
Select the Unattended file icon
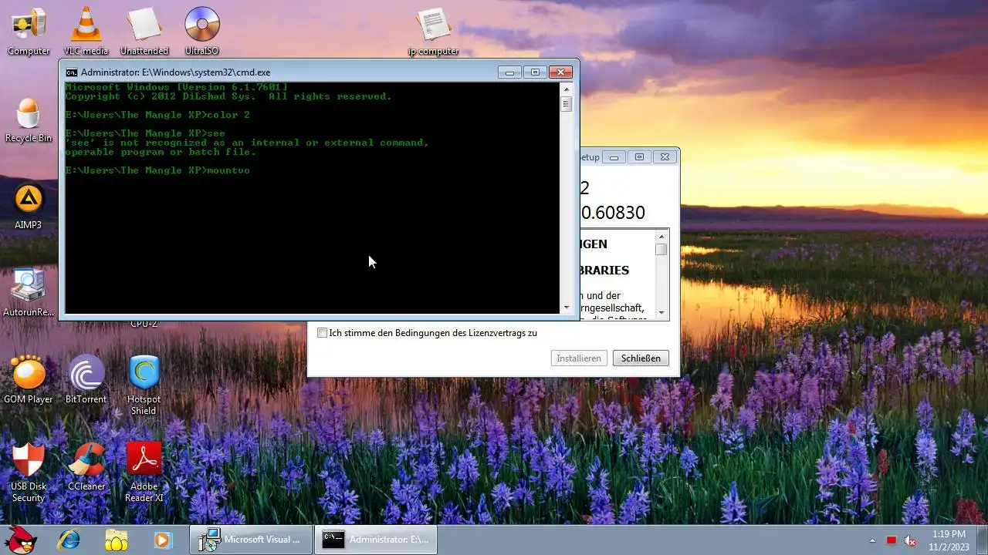point(144,31)
